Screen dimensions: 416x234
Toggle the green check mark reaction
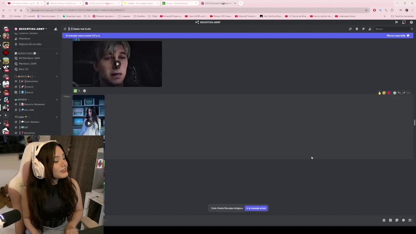click(x=77, y=91)
